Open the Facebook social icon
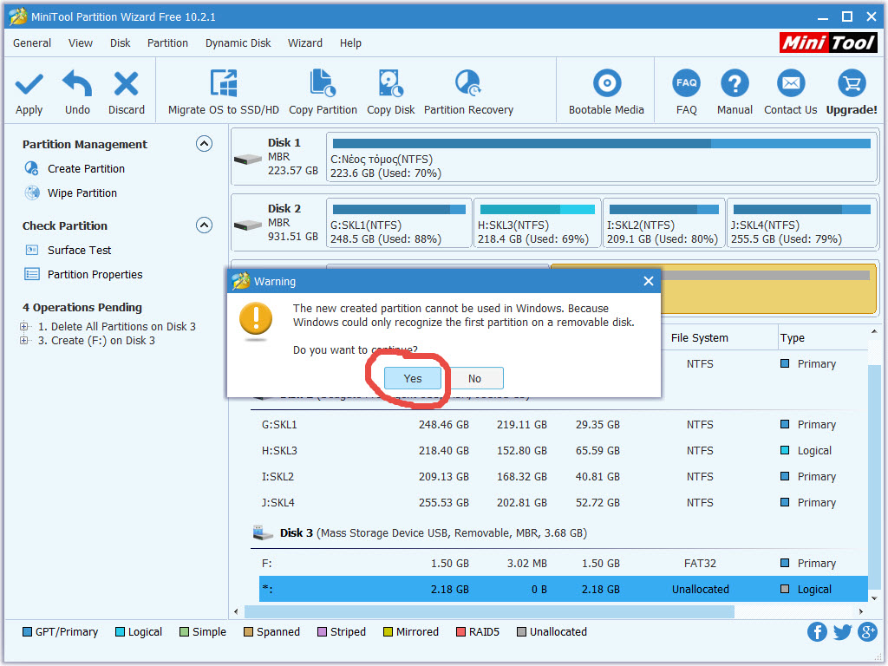This screenshot has height=666, width=888. 817,632
